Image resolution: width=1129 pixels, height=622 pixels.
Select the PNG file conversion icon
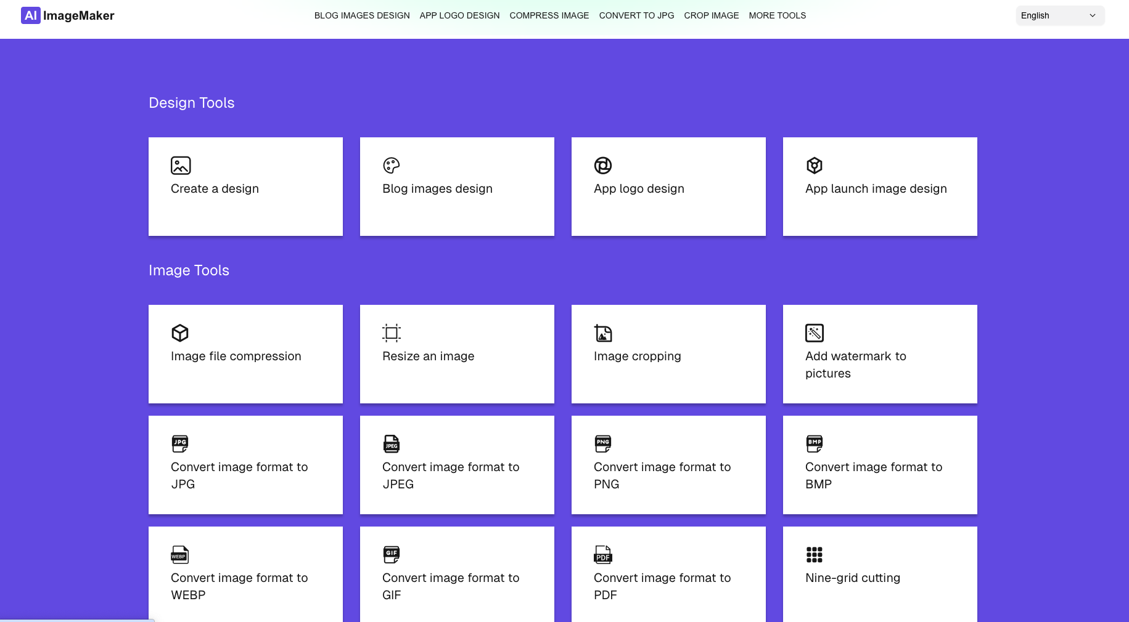[x=602, y=443]
